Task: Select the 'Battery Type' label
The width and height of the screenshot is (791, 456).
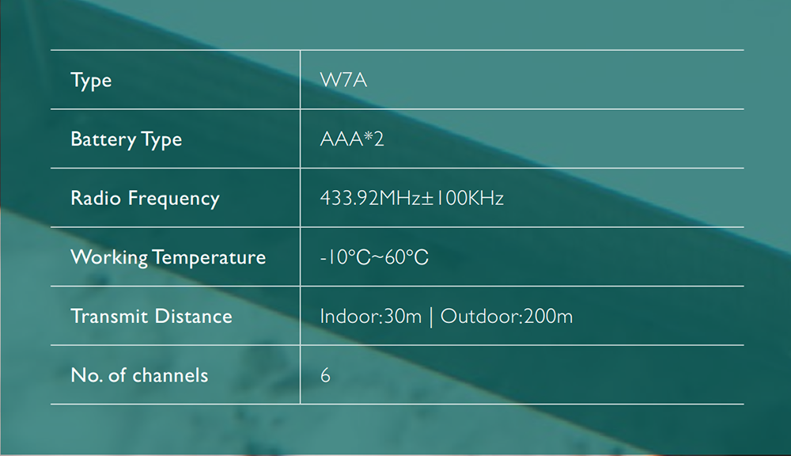Action: 126,139
